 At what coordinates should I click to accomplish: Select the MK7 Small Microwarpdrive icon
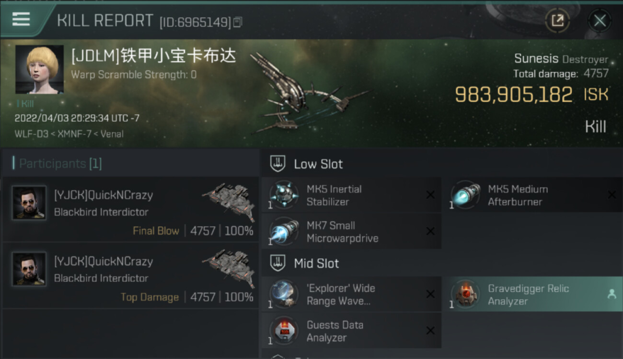pos(284,231)
